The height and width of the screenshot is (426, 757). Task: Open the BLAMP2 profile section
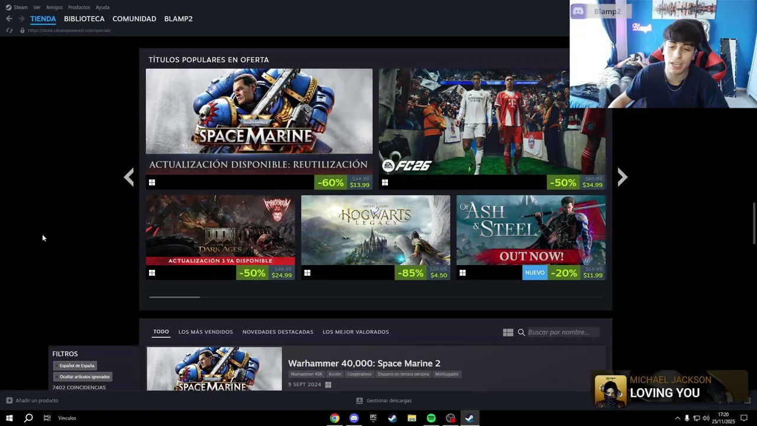(178, 19)
